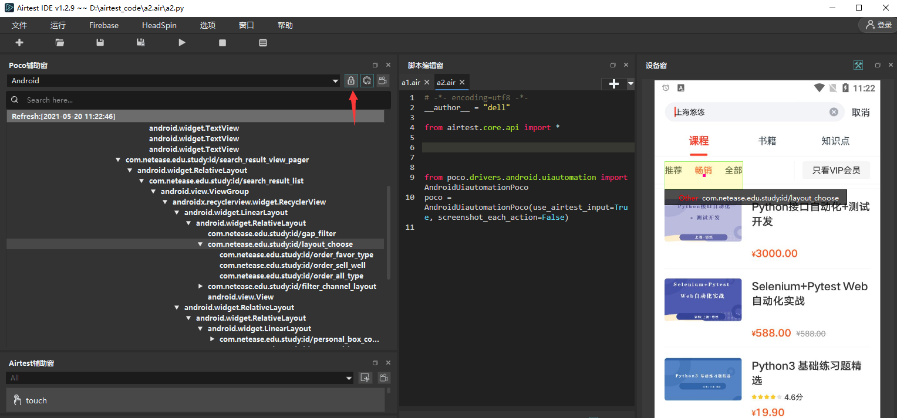Tap the 只看VIP会员 filter button
Screen dimensions: 897x418
pyautogui.click(x=836, y=170)
